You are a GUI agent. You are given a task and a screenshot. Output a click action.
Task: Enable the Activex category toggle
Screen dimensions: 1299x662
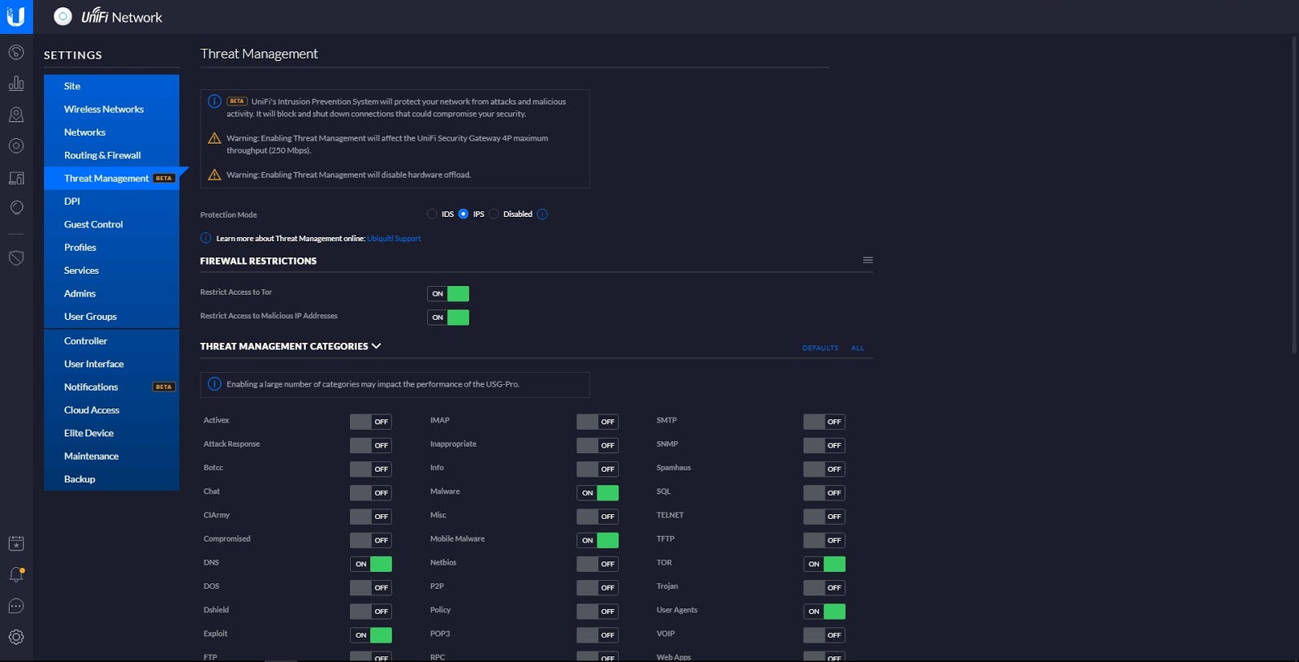pos(371,422)
